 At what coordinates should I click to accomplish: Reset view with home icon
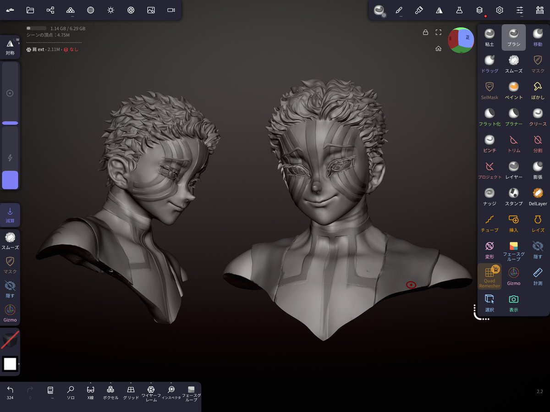click(439, 48)
